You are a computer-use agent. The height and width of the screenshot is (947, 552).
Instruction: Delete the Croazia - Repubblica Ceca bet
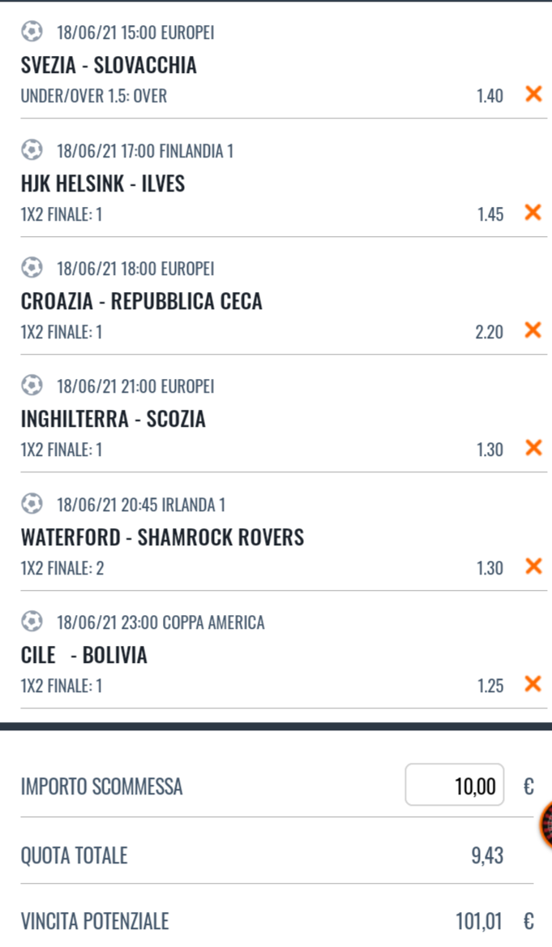click(x=533, y=330)
